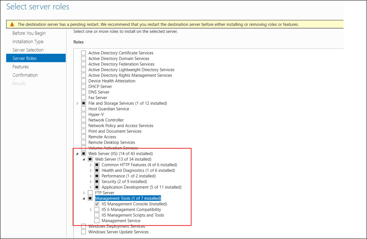
Task: Check Host Guardian Service
Action: click(83, 109)
